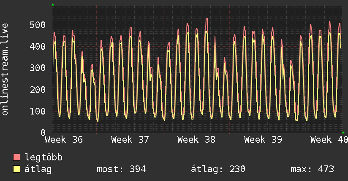The width and height of the screenshot is (348, 181).
Task: Click the 200 y-axis value
Action: pos(38,90)
